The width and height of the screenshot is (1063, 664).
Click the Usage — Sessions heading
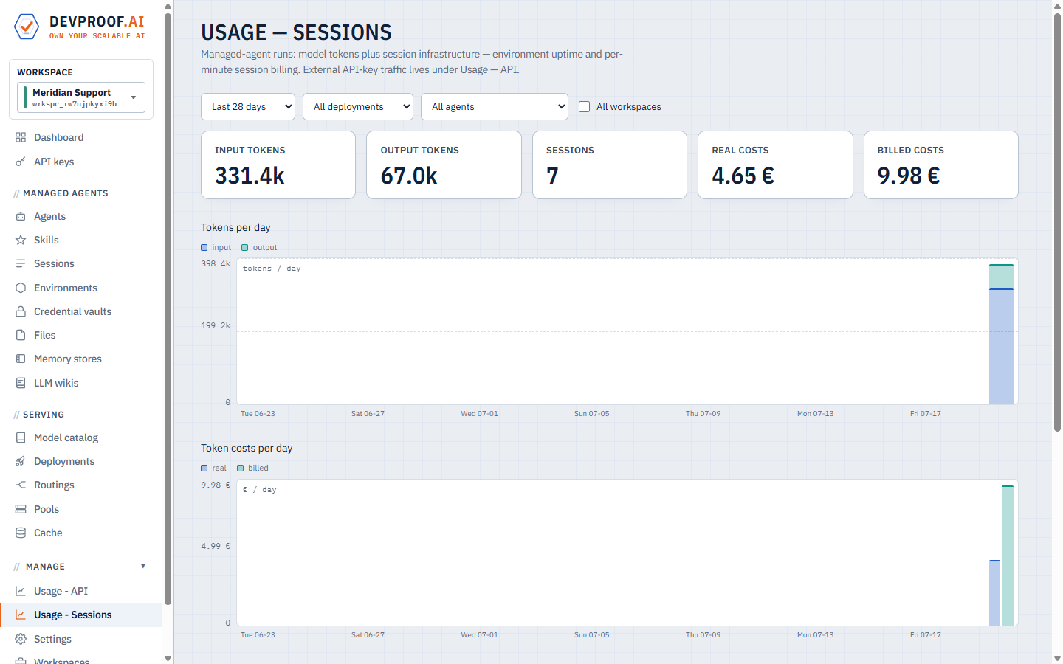pyautogui.click(x=296, y=32)
